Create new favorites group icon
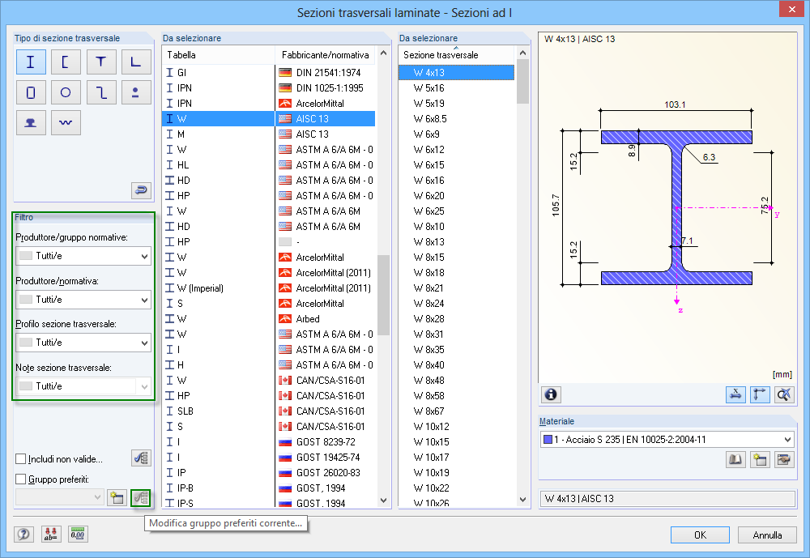Screen dimensions: 810x558 click(x=117, y=497)
